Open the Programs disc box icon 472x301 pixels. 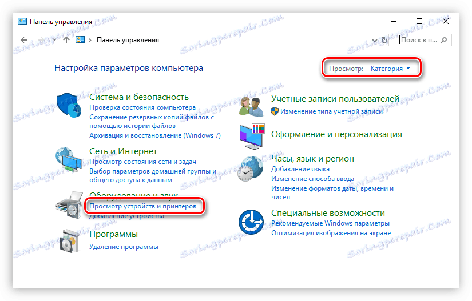[70, 241]
